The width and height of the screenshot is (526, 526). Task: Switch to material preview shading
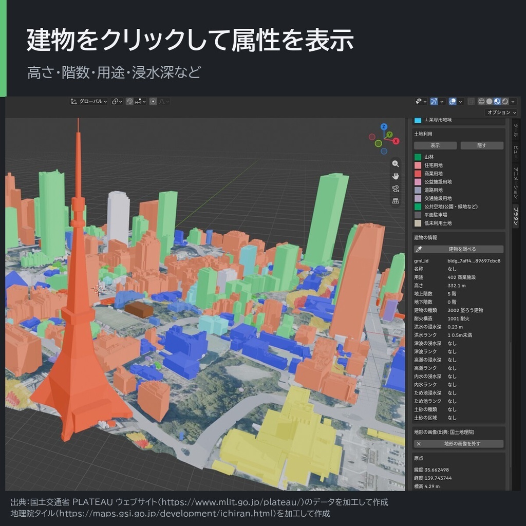pos(497,101)
